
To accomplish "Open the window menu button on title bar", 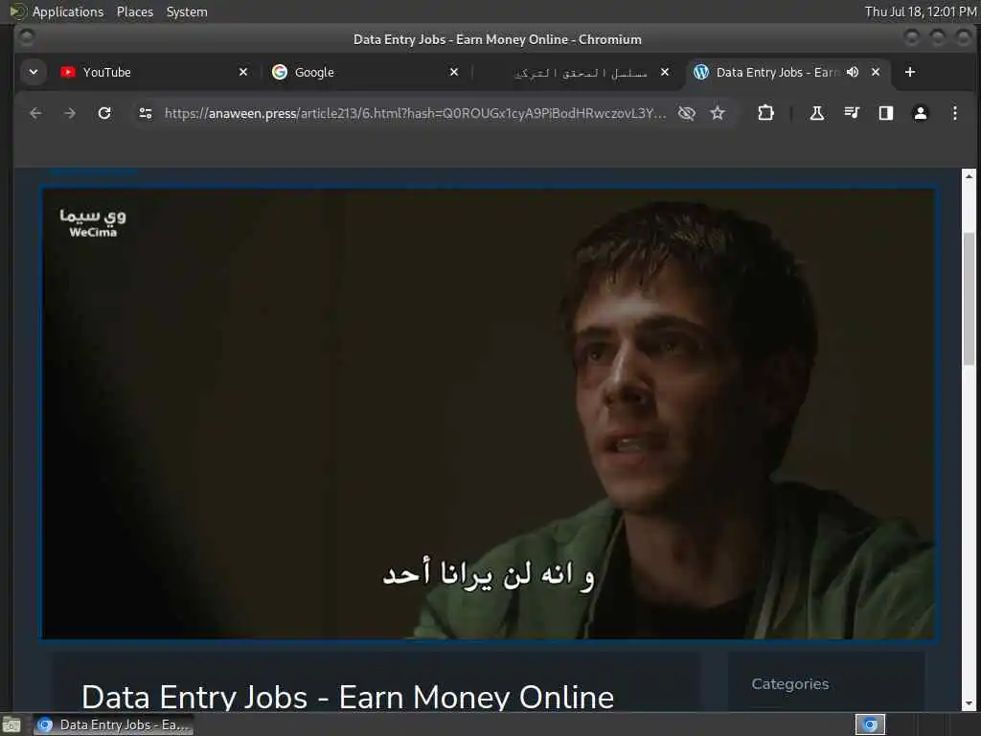I will pos(26,37).
